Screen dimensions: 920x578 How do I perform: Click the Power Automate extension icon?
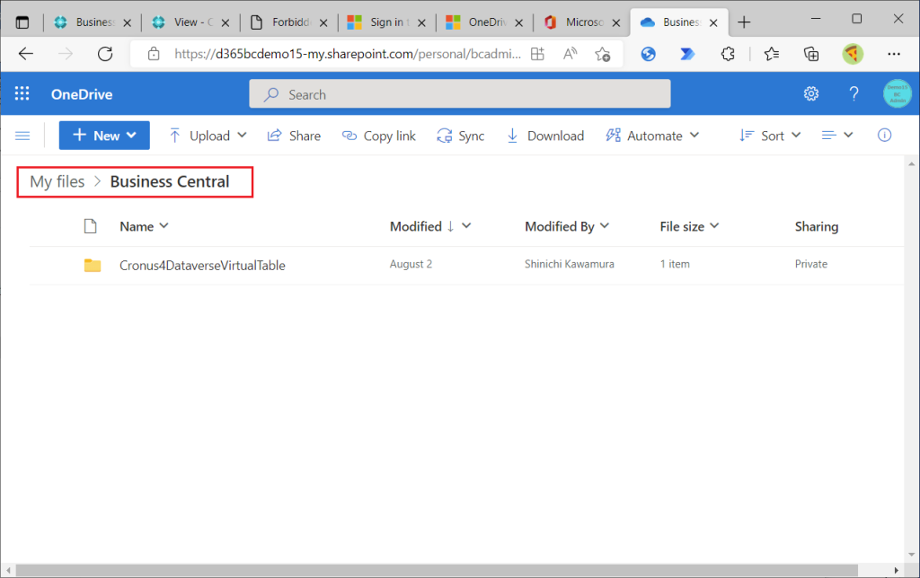coord(687,54)
